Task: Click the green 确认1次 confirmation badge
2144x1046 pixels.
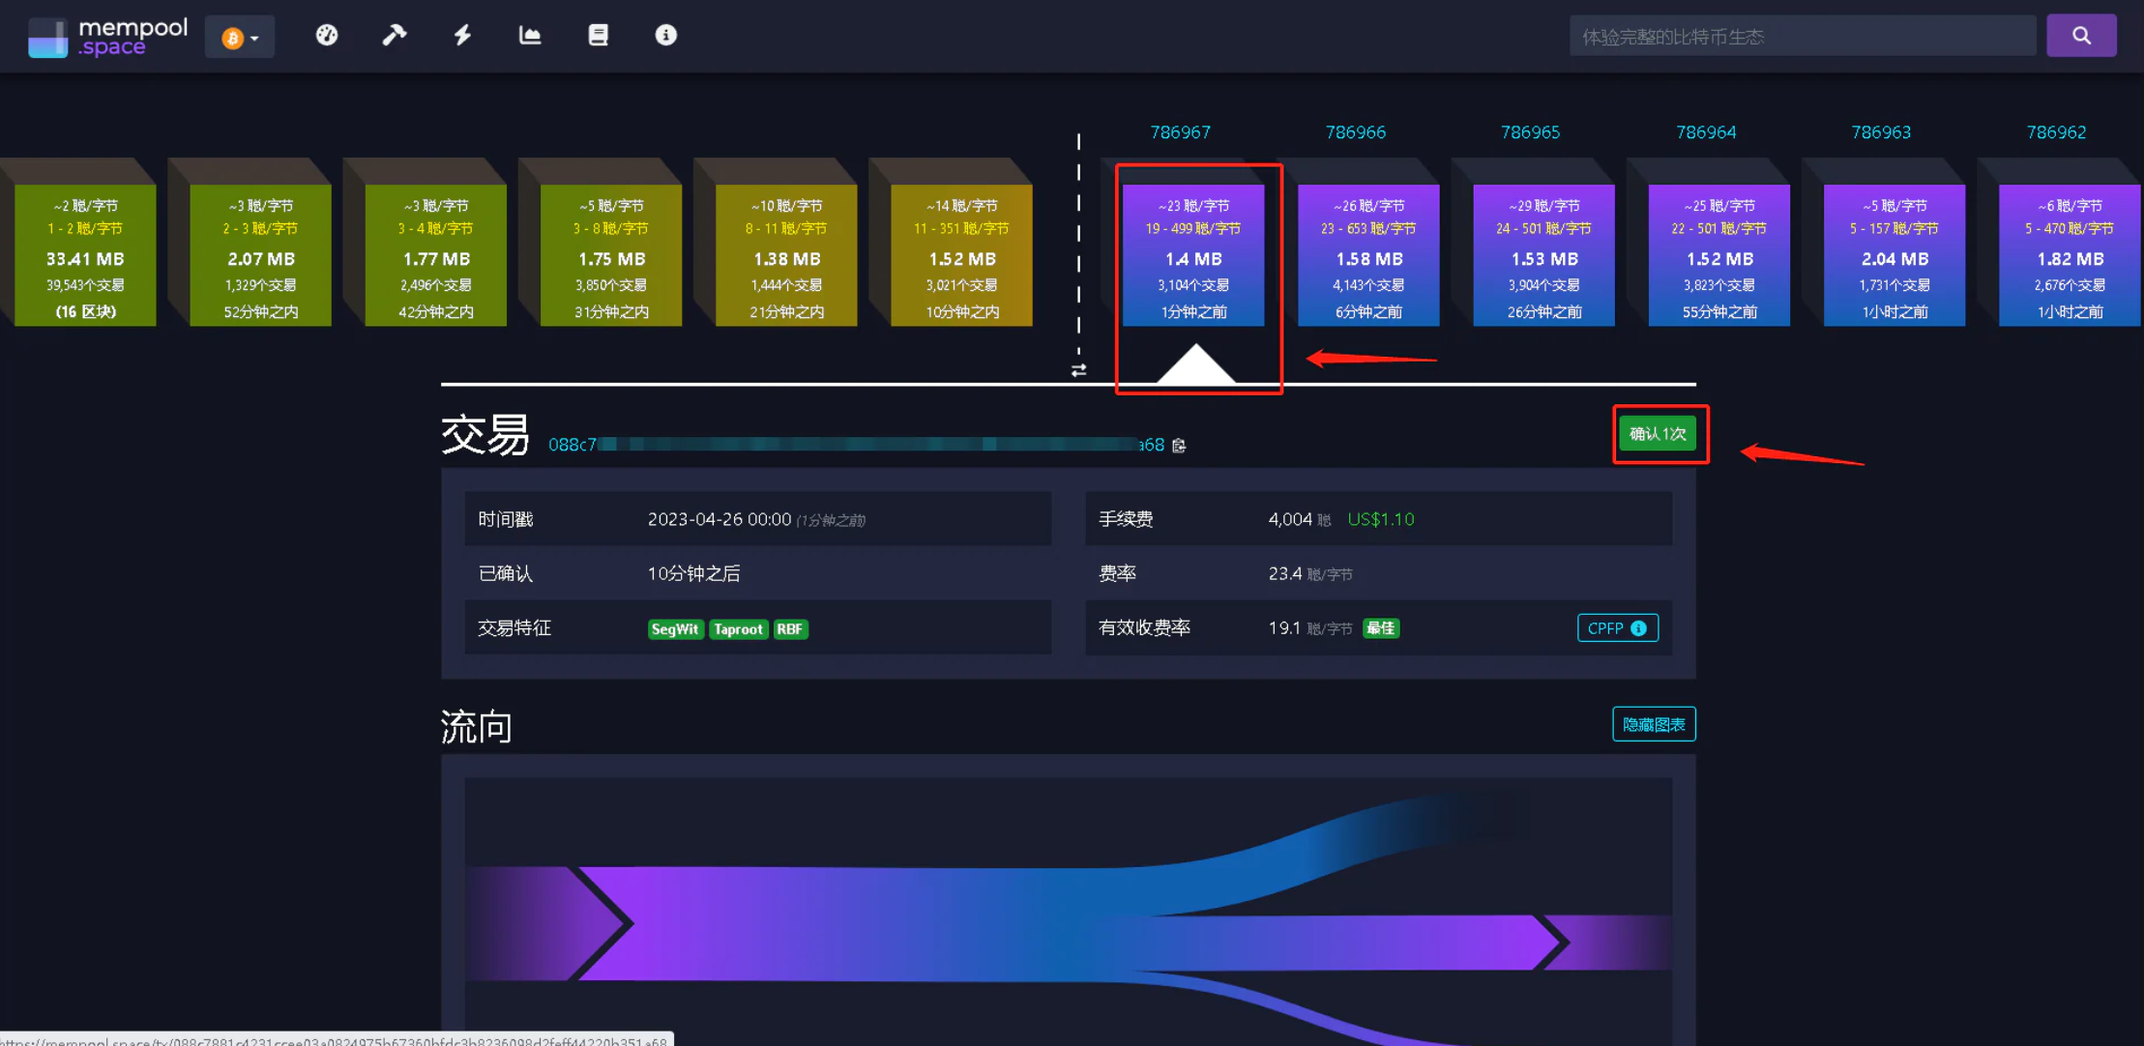Action: coord(1658,434)
